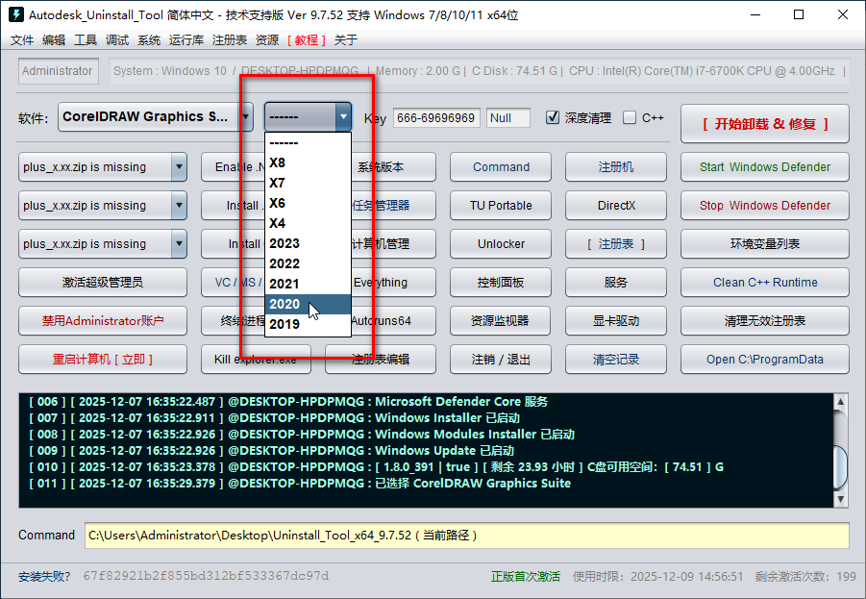Click the Command button

pos(501,167)
